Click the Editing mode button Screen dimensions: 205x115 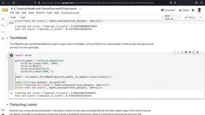[x=190, y=17]
